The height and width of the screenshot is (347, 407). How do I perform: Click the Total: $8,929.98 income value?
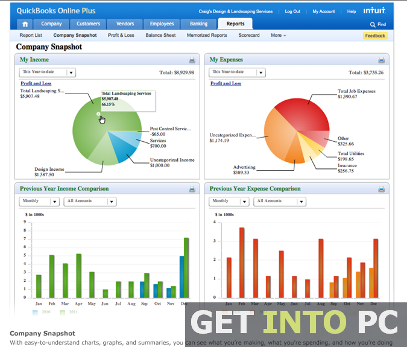click(x=177, y=72)
